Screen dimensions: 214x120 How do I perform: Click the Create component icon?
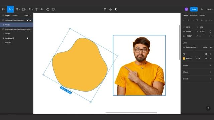click(x=111, y=9)
